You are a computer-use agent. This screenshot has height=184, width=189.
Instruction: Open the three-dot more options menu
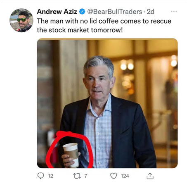click(x=174, y=12)
